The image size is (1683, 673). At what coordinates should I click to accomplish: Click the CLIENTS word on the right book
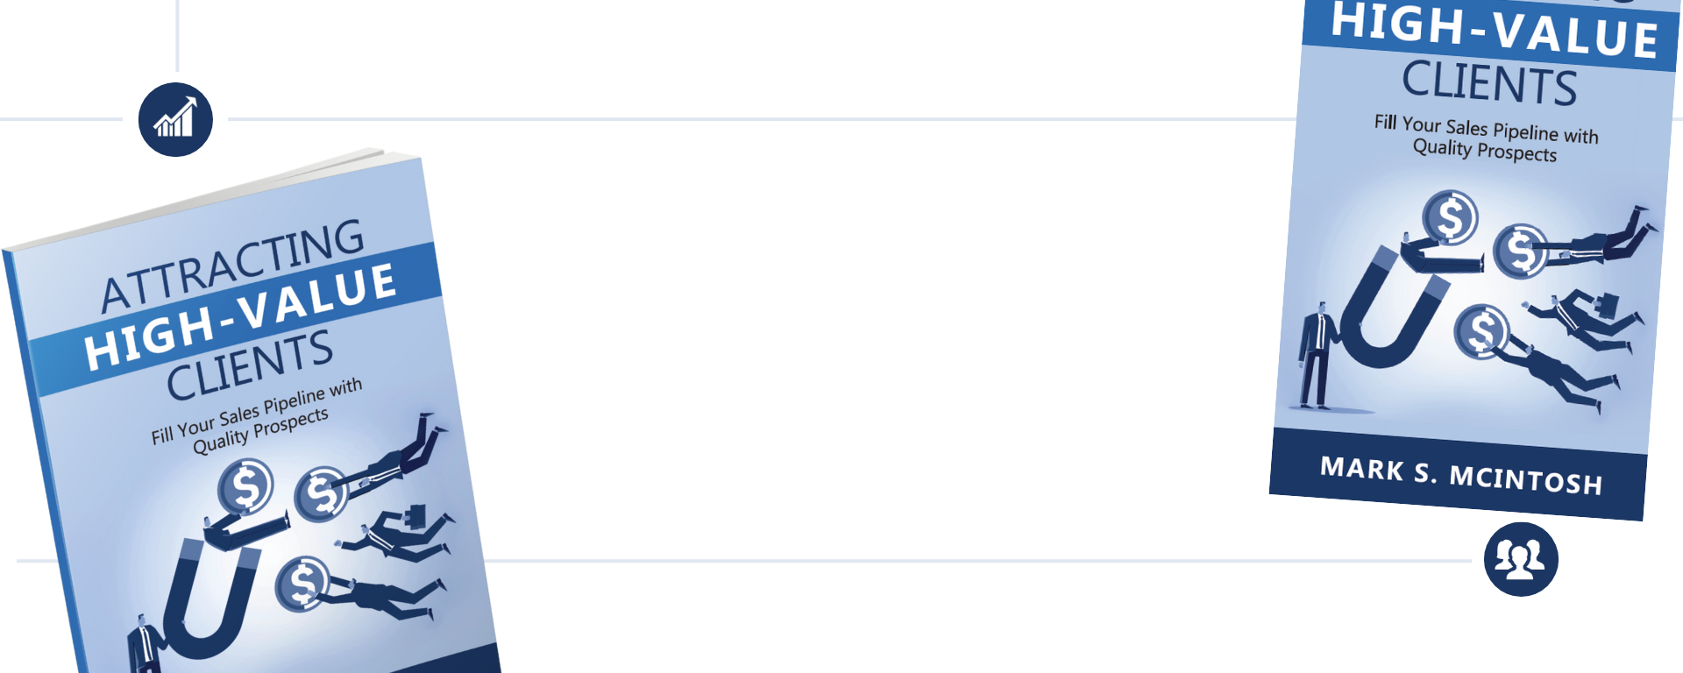point(1489,83)
